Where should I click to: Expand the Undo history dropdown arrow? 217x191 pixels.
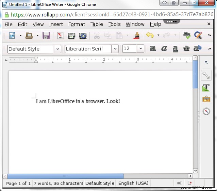158,35
